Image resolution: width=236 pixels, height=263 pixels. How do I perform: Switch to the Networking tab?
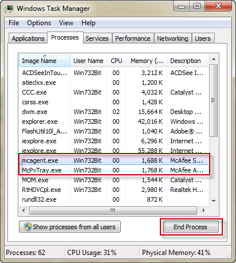click(x=172, y=38)
